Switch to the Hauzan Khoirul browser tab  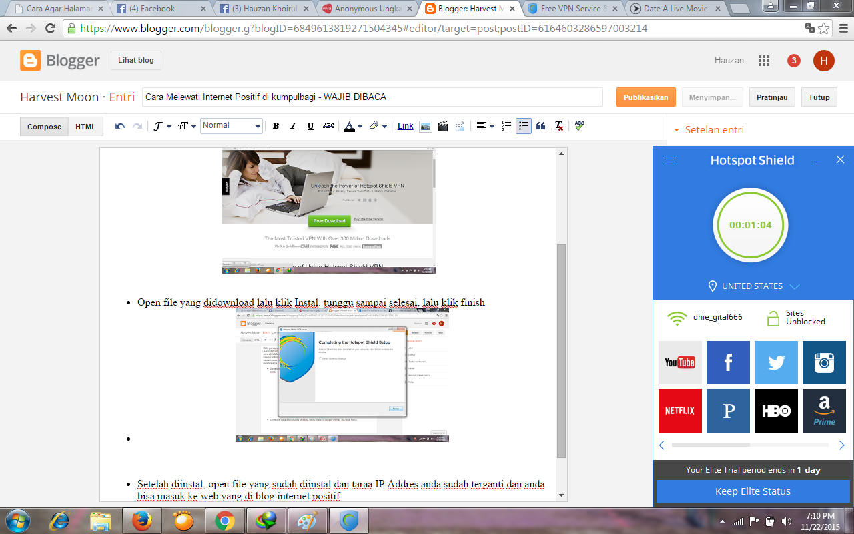[264, 9]
